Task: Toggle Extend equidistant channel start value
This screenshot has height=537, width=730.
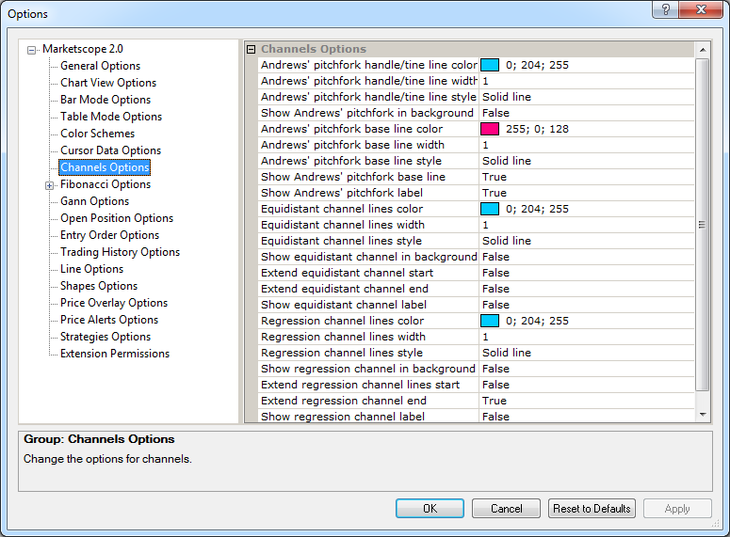Action: click(x=587, y=273)
